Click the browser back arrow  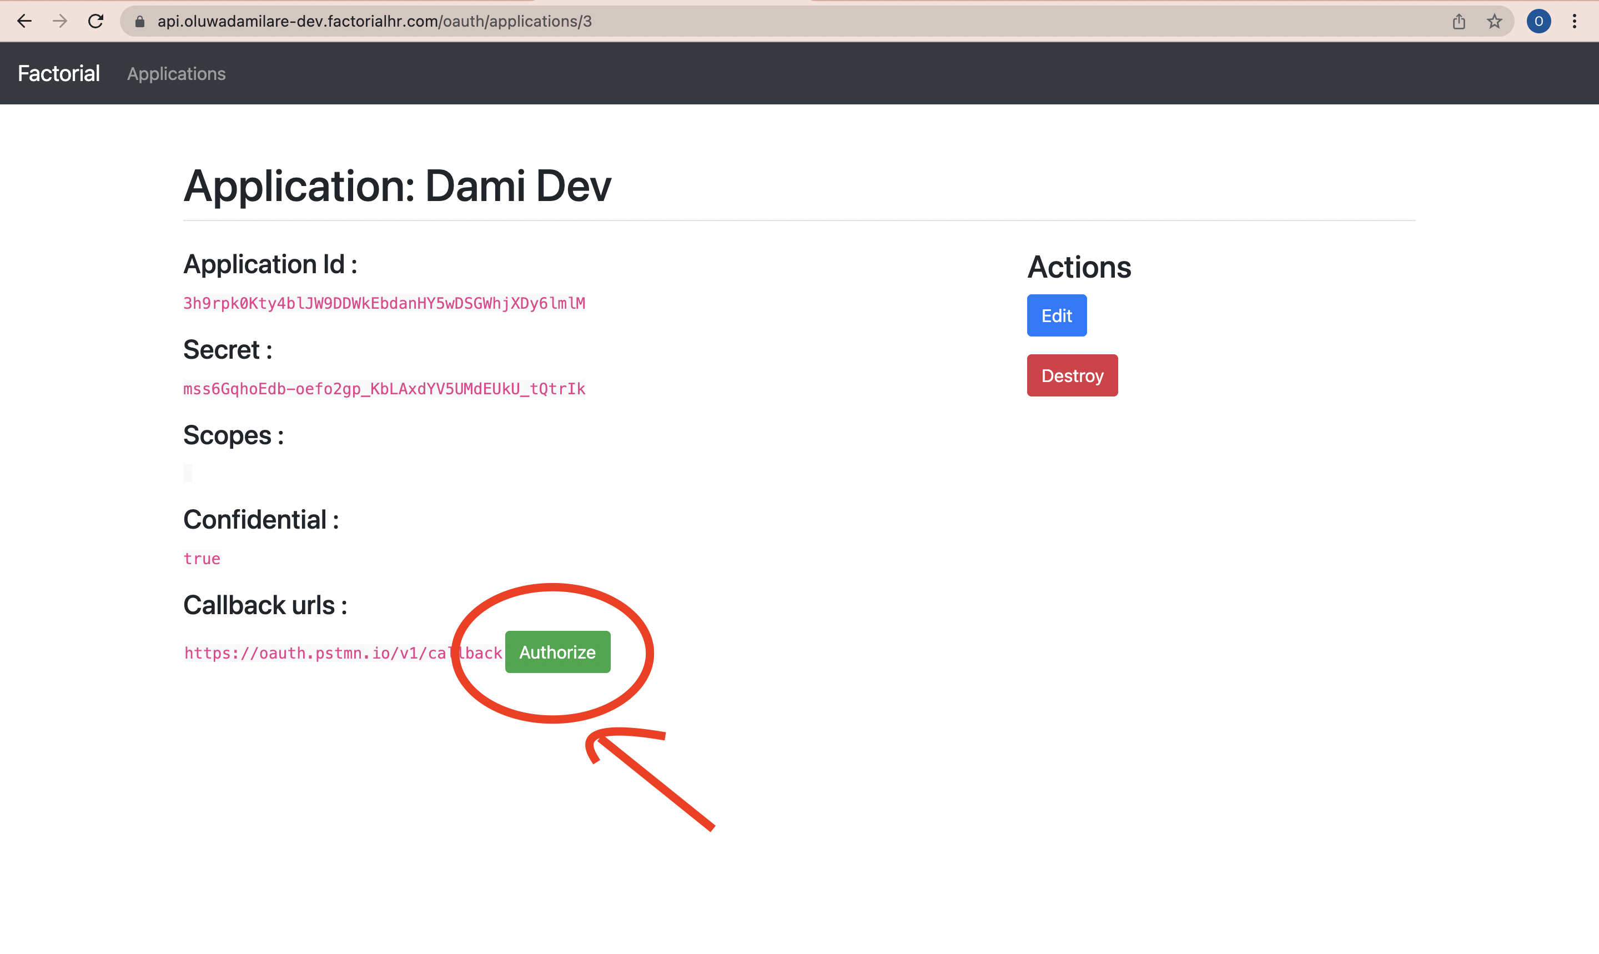[24, 21]
